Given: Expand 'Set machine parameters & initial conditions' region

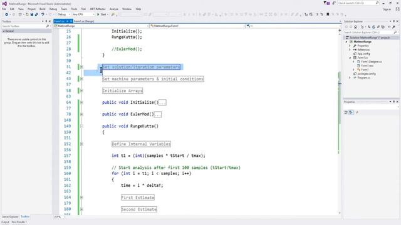Looking at the screenshot, I should coord(81,79).
